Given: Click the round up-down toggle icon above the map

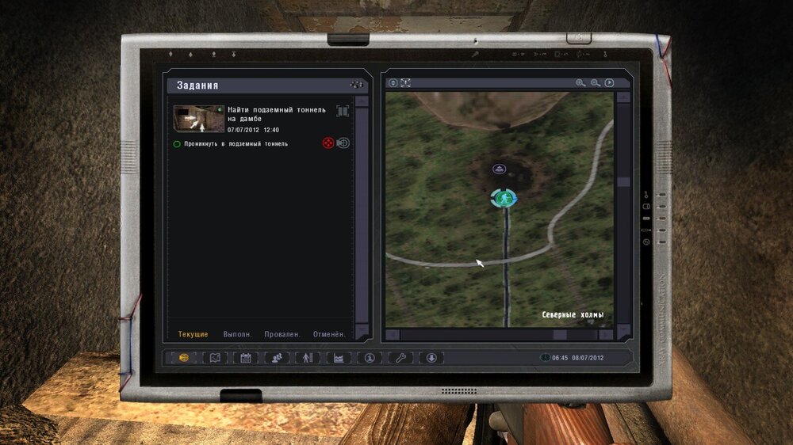Looking at the screenshot, I should coord(393,83).
